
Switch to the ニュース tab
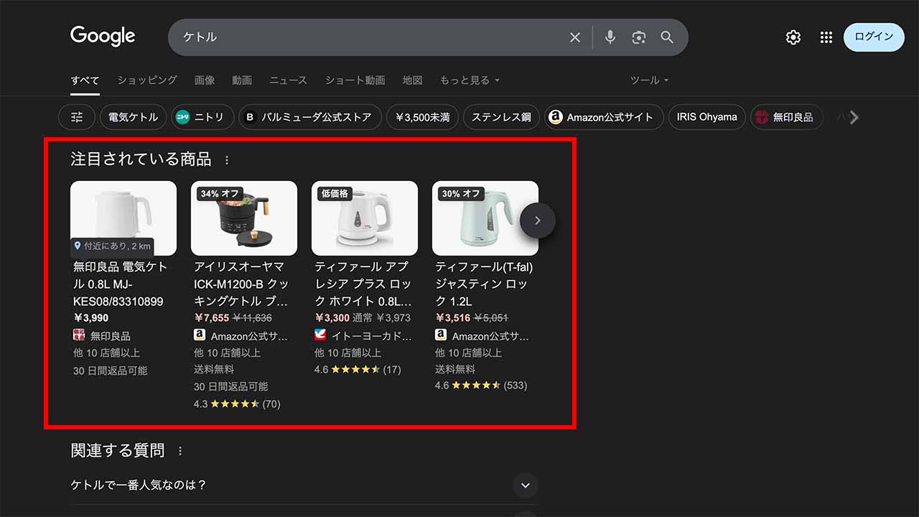tap(288, 80)
